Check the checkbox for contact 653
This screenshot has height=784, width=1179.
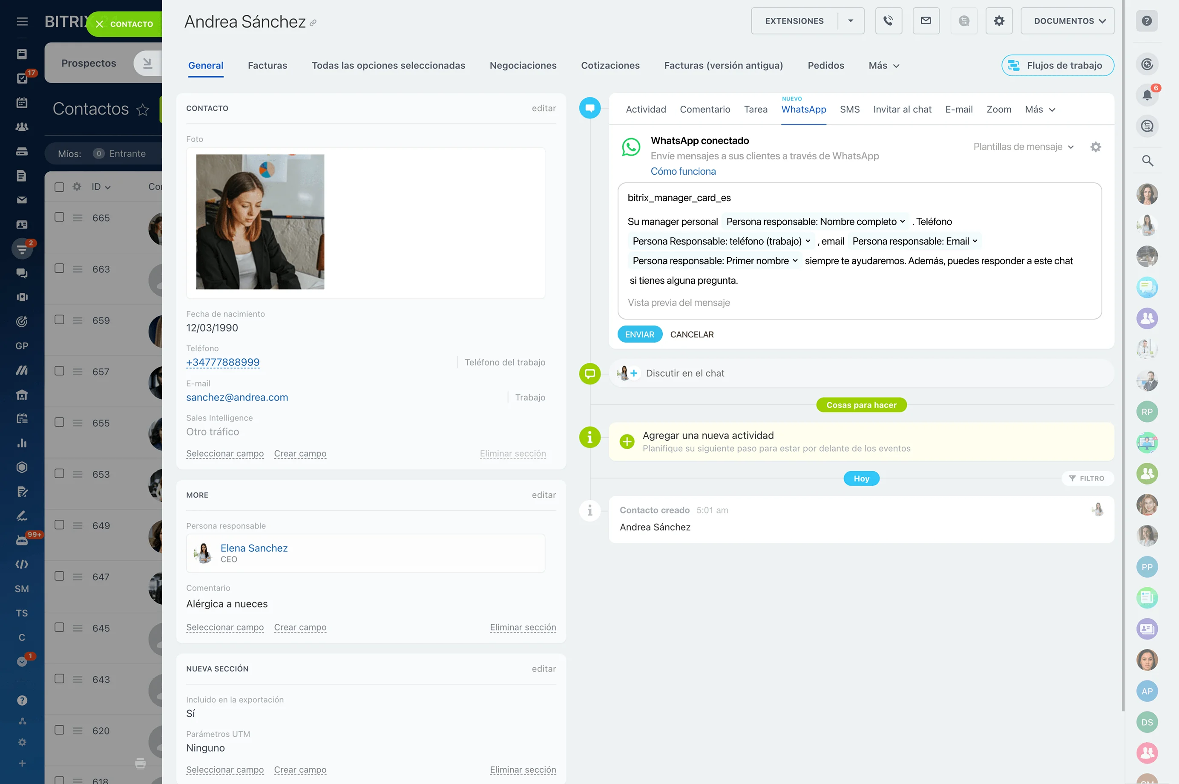(60, 473)
